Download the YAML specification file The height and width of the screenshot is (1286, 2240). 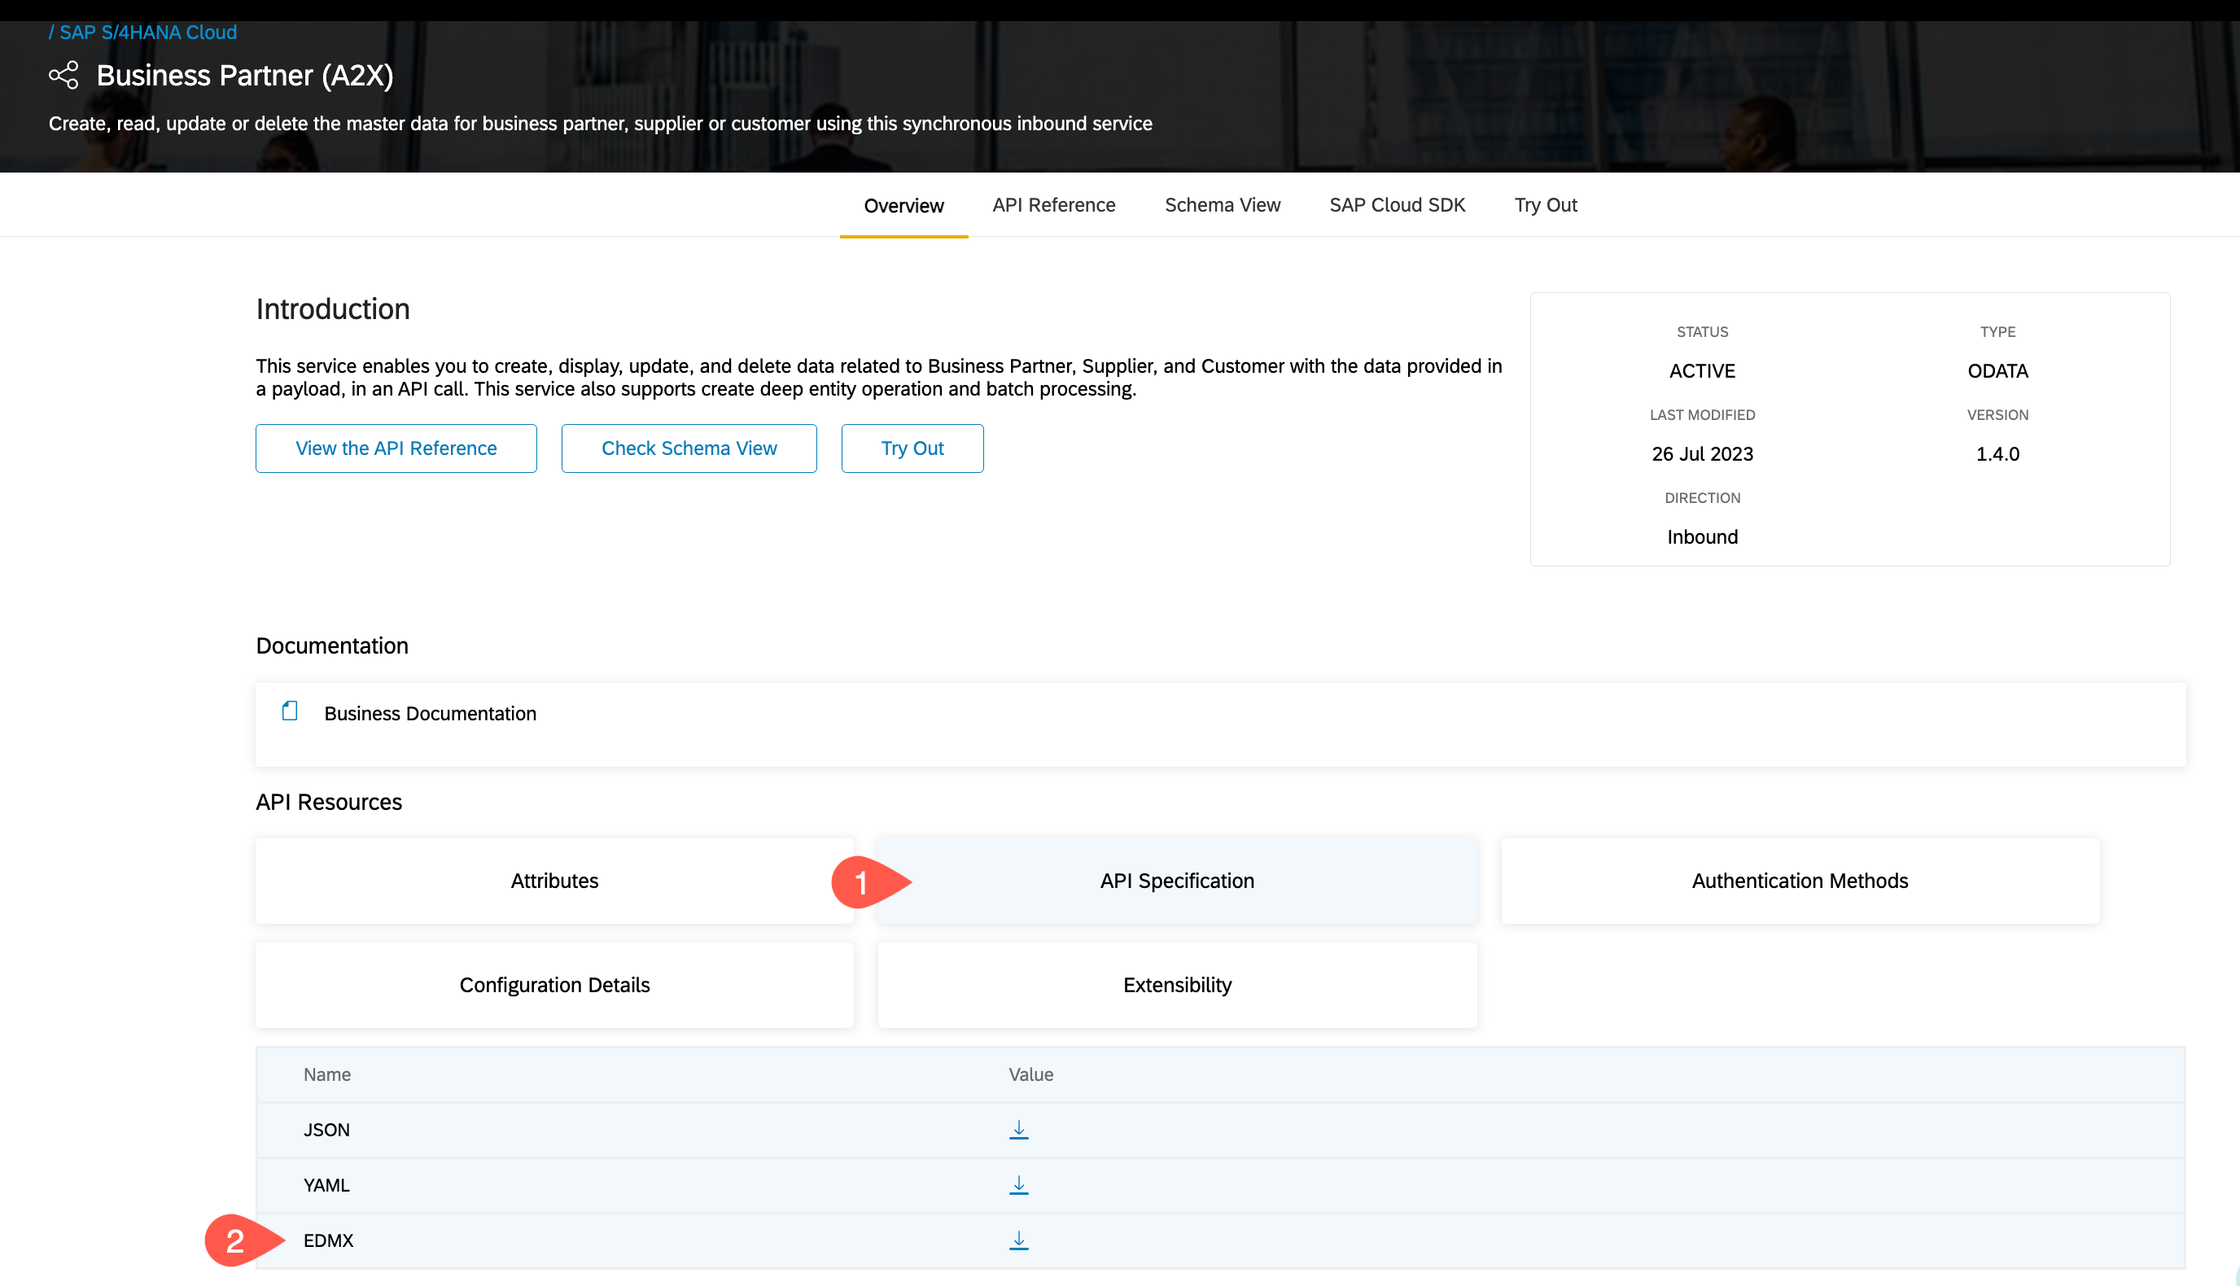coord(1018,1184)
